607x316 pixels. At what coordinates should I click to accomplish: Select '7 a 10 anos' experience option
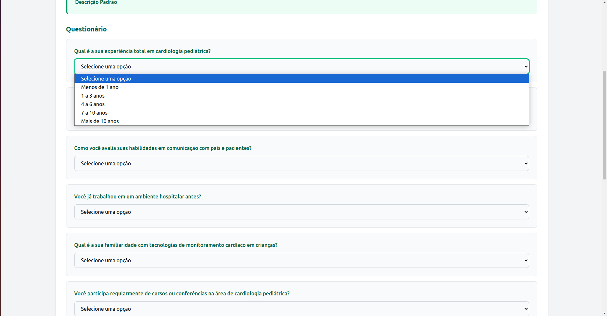click(94, 113)
